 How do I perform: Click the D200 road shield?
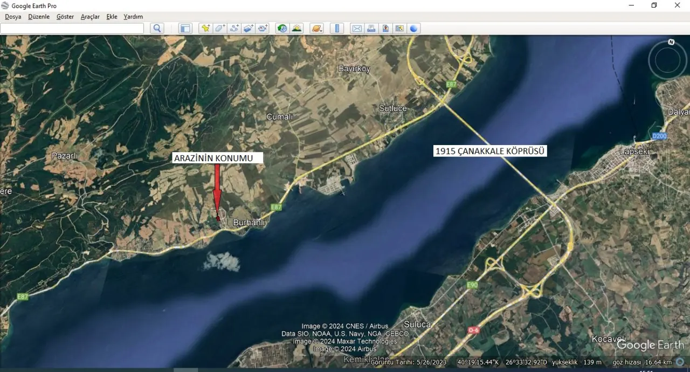pos(659,136)
